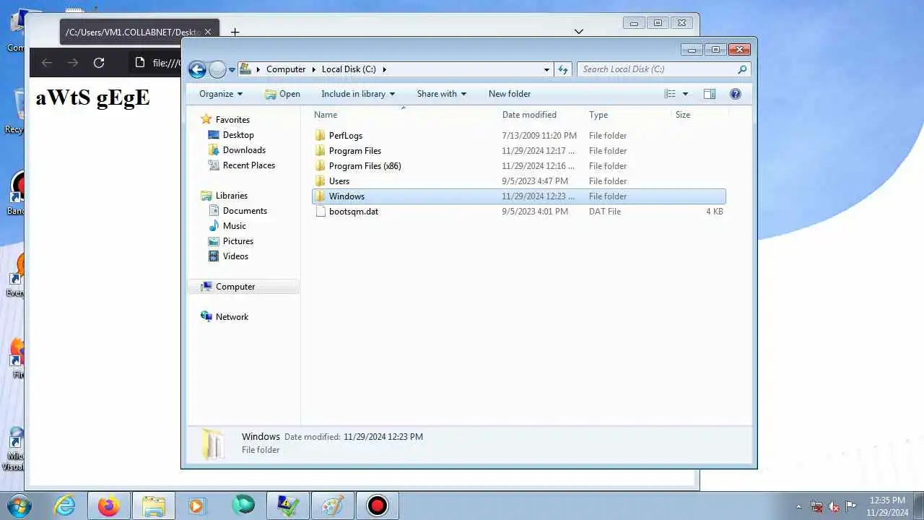924x520 pixels.
Task: Expand the arrow after Computer in the breadcrumb
Action: pyautogui.click(x=314, y=69)
